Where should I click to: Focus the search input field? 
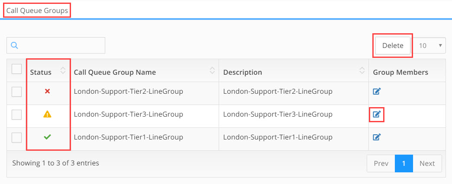(56, 45)
